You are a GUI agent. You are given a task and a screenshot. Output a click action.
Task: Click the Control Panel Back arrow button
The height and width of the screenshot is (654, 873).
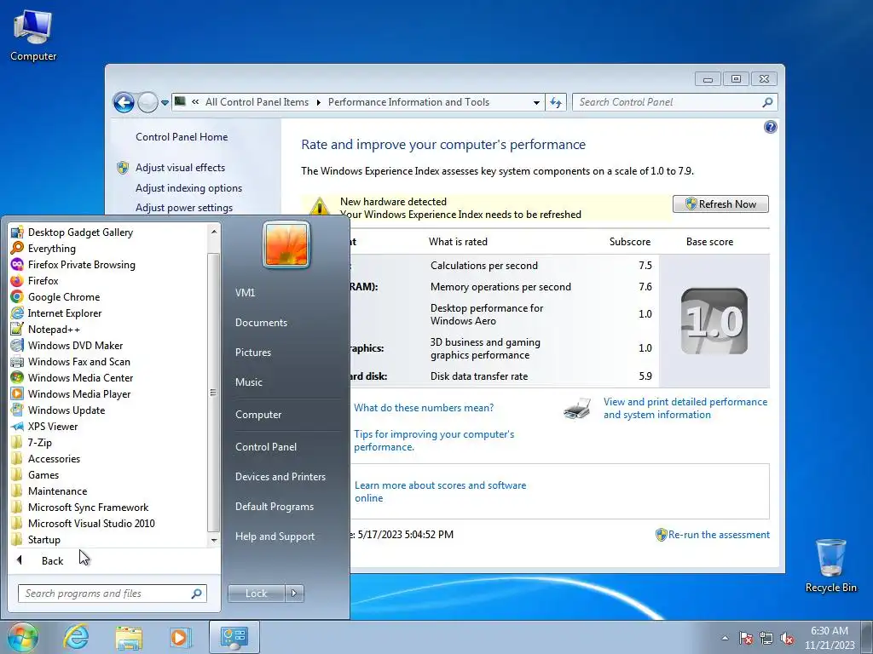pyautogui.click(x=124, y=102)
